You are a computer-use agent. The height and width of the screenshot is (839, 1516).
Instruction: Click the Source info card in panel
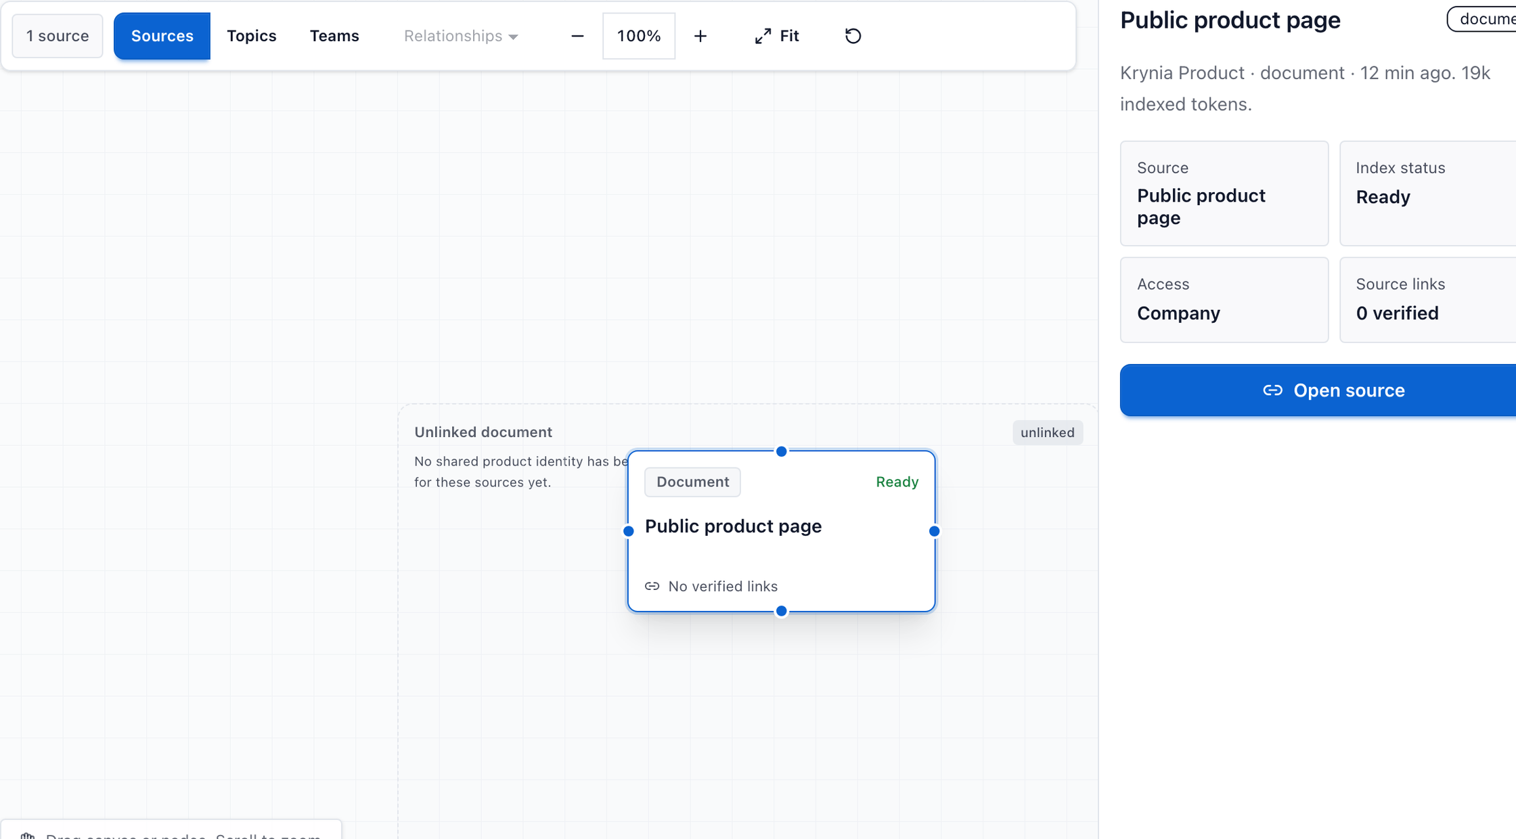1224,194
